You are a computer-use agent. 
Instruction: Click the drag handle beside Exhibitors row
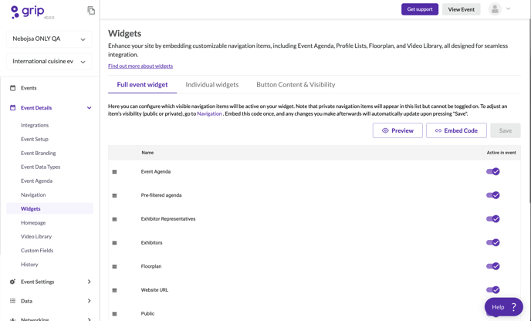(114, 243)
